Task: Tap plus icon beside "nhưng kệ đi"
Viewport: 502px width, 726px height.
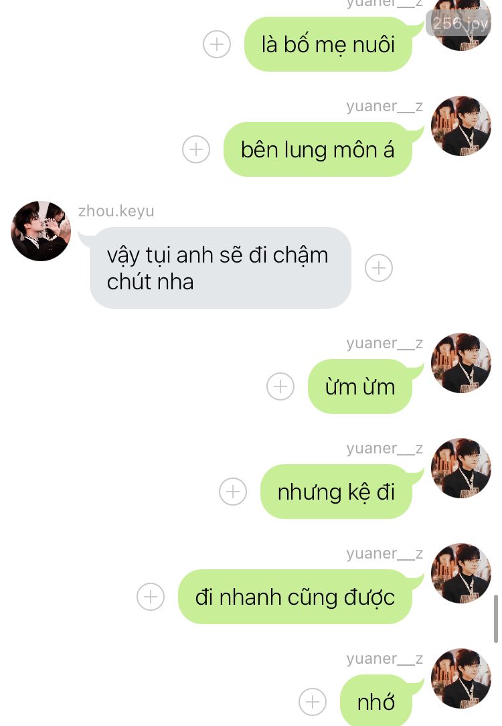Action: tap(232, 491)
